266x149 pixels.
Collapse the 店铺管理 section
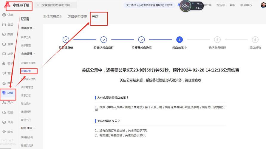click(x=34, y=54)
